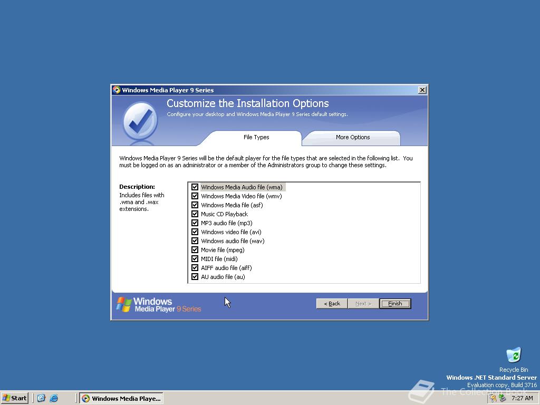Toggle Windows video file (avi) checkbox
540x405 pixels.
coord(195,232)
